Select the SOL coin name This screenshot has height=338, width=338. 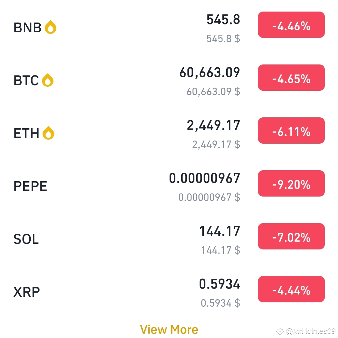(26, 239)
